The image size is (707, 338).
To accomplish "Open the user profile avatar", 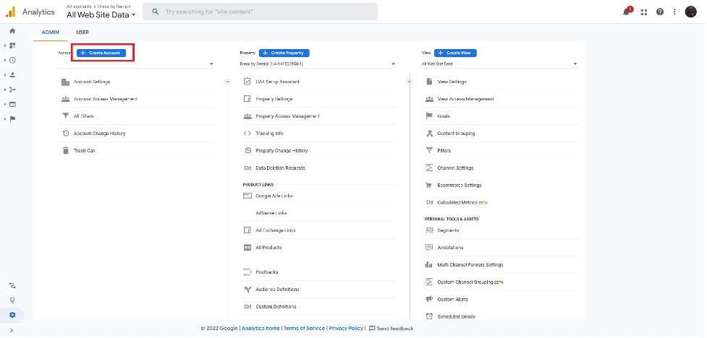I will pos(691,12).
